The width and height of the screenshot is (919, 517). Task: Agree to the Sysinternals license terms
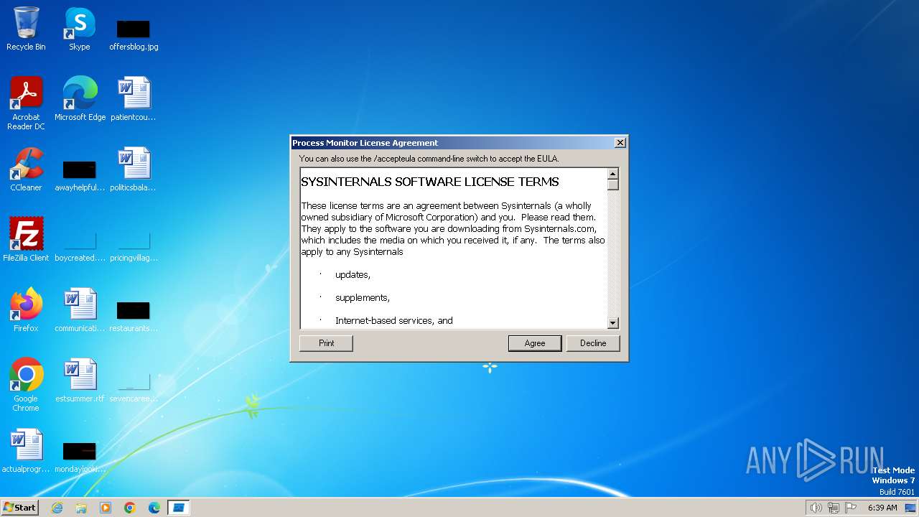click(535, 343)
